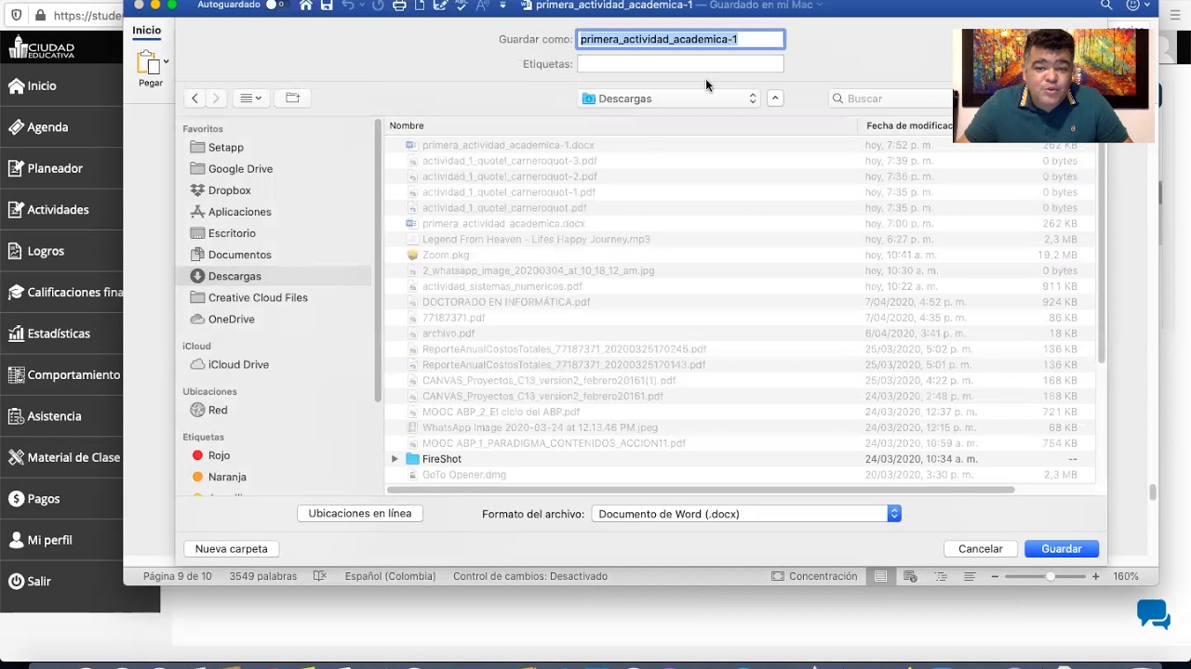The height and width of the screenshot is (669, 1191).
Task: Open Agenda in the Ciudad Educativa sidebar
Action: pos(47,127)
